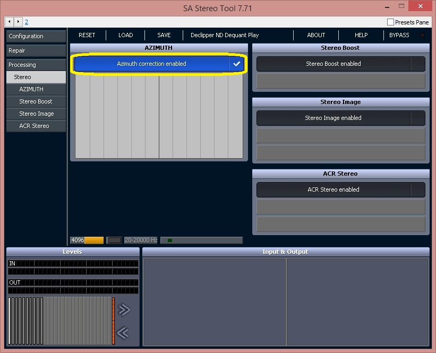Click the right Input & Output display pane
Image resolution: width=436 pixels, height=353 pixels.
pyautogui.click(x=357, y=302)
